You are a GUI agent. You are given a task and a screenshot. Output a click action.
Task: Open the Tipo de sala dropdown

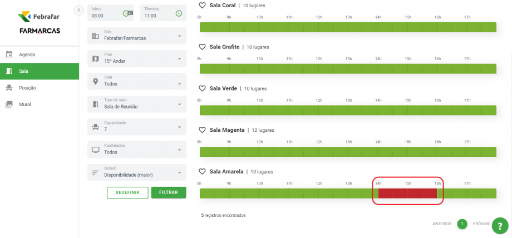coord(137,104)
